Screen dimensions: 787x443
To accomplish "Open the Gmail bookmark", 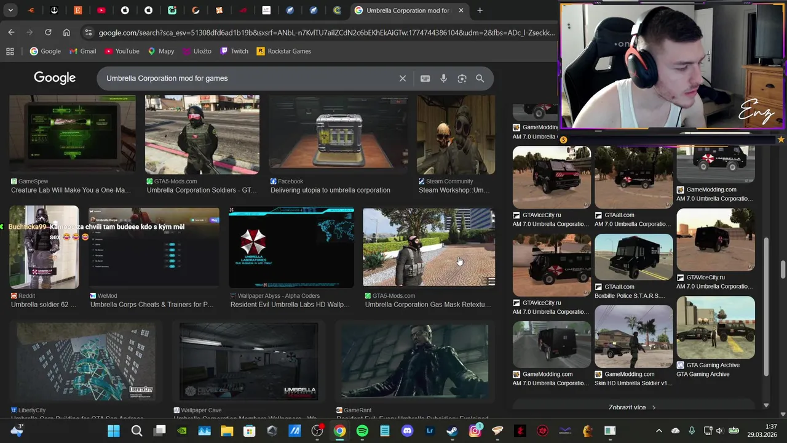I will pyautogui.click(x=82, y=51).
